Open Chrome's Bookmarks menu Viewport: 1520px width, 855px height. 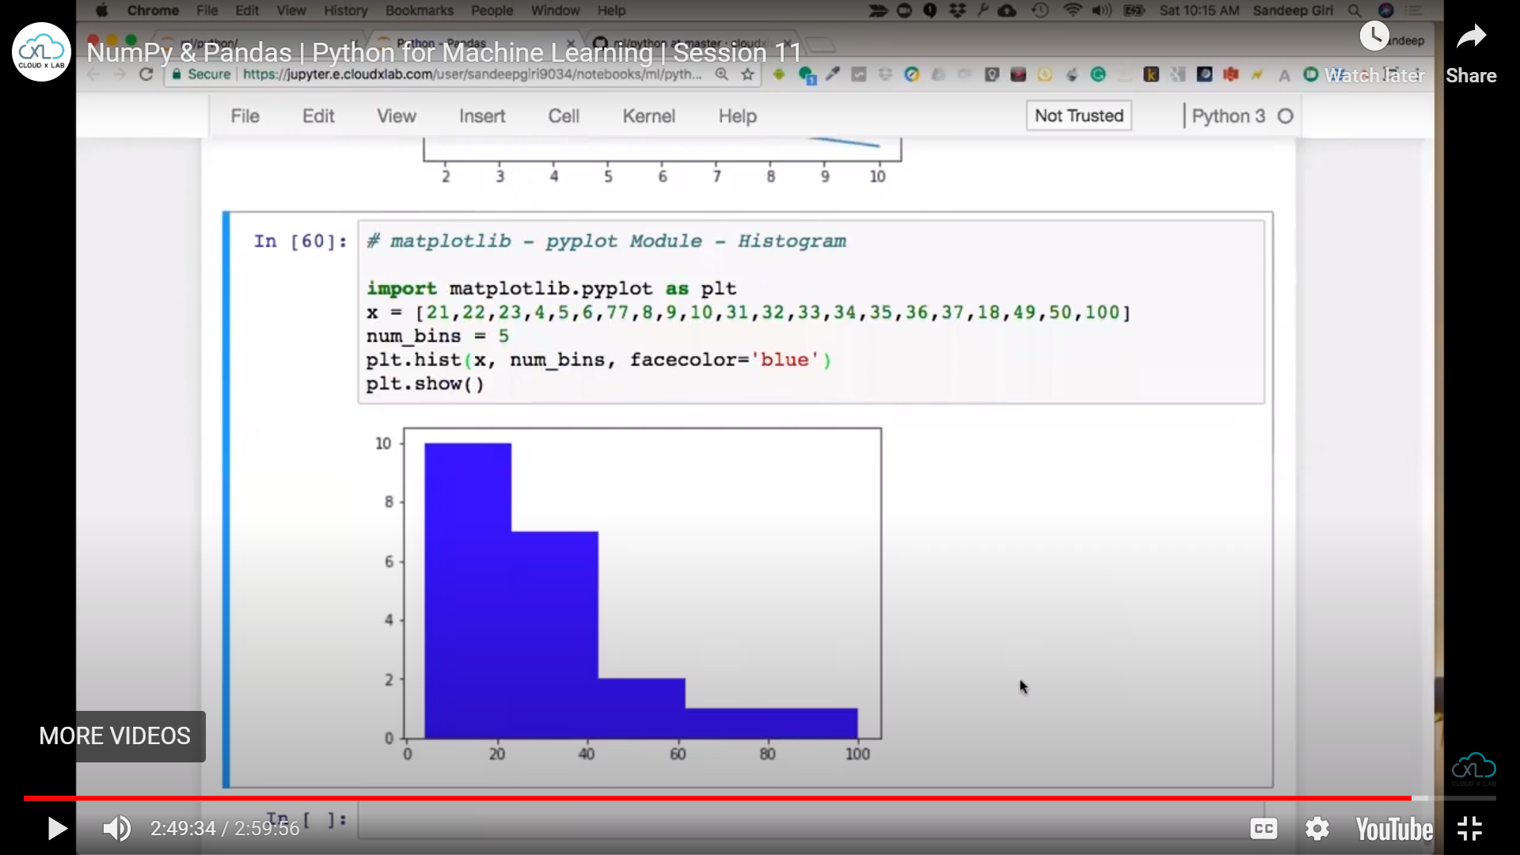tap(419, 10)
